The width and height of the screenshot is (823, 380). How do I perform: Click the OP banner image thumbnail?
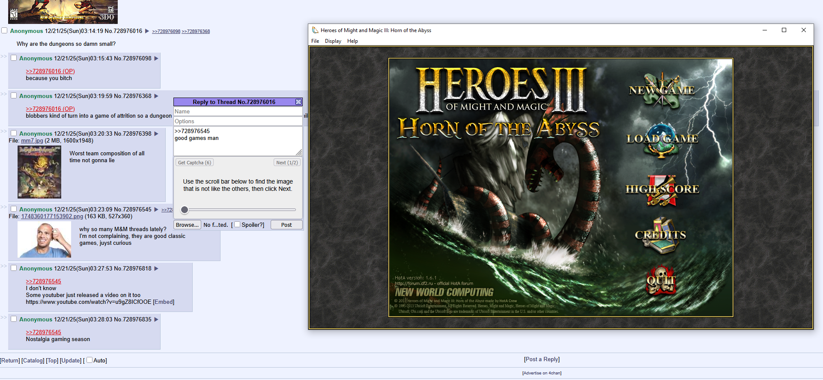pyautogui.click(x=63, y=12)
